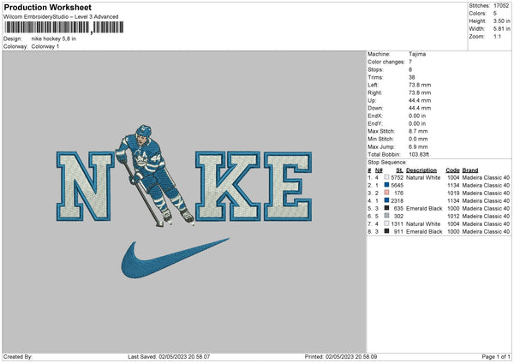This screenshot has width=514, height=363.
Task: Click the Wilcom EmbroideryStudio Level 3 Advanced text
Action: click(x=61, y=17)
